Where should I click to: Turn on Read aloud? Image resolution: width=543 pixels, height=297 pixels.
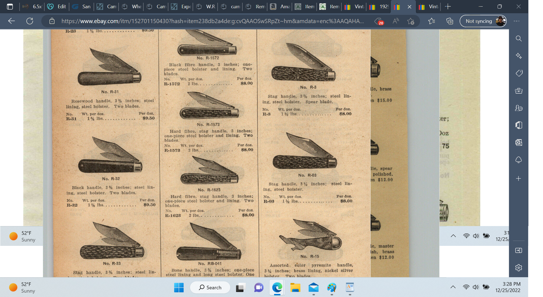coord(396,21)
